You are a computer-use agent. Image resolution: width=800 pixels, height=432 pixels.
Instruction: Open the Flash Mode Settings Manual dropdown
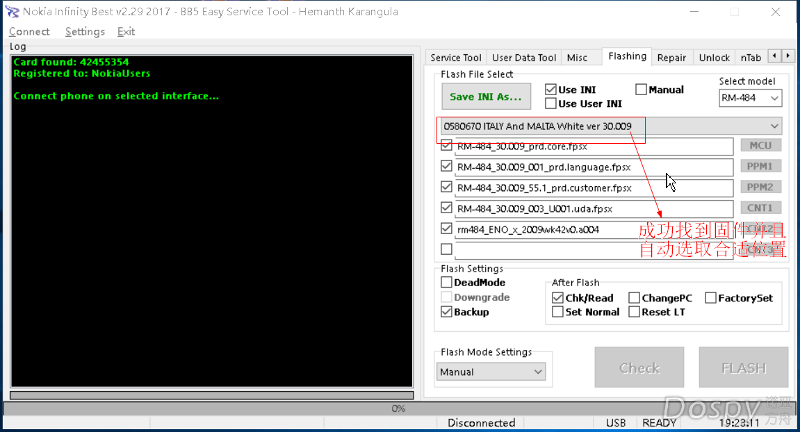point(491,372)
